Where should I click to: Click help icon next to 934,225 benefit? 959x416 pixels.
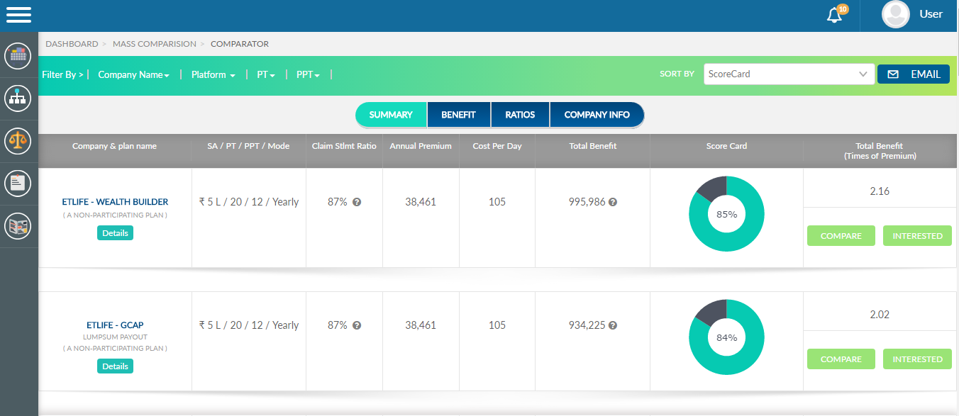[613, 325]
